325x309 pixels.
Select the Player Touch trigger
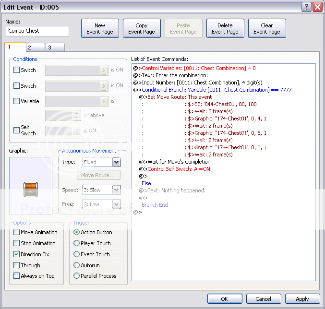[x=77, y=243]
